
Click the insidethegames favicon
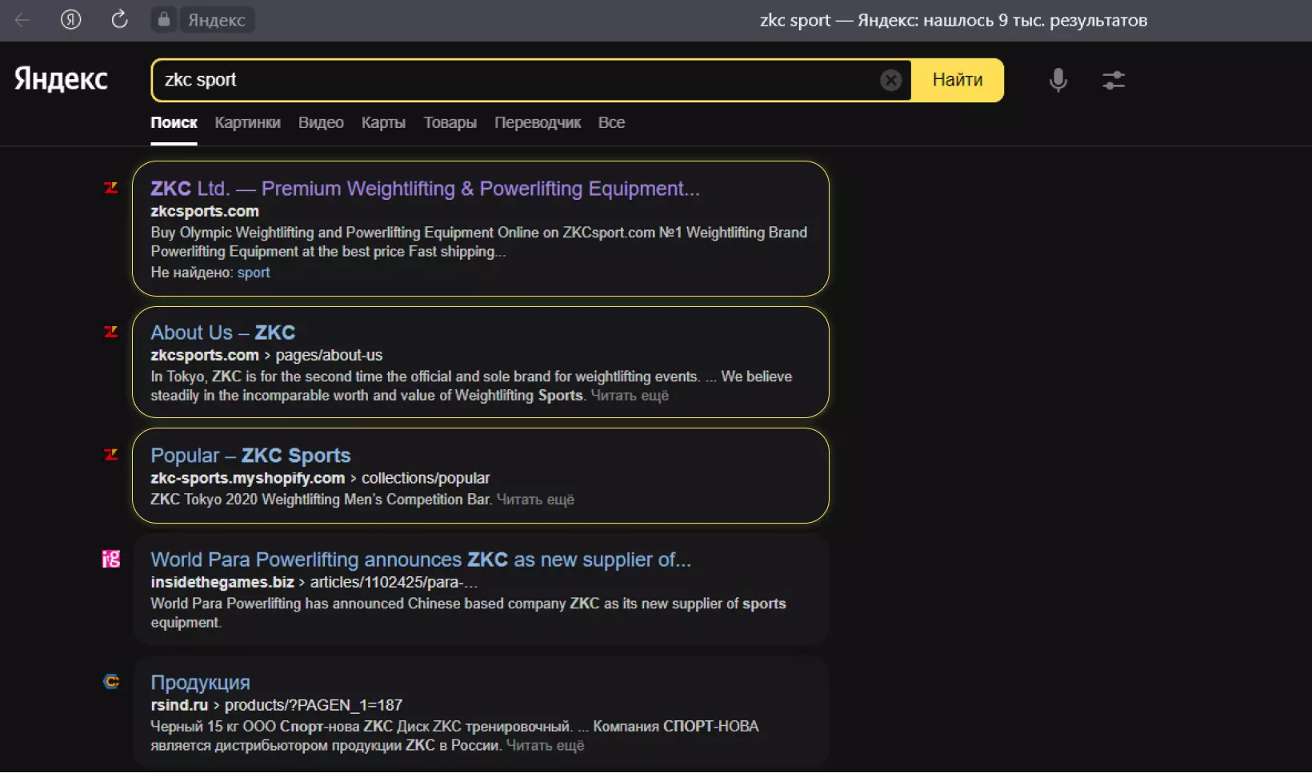[x=111, y=559]
